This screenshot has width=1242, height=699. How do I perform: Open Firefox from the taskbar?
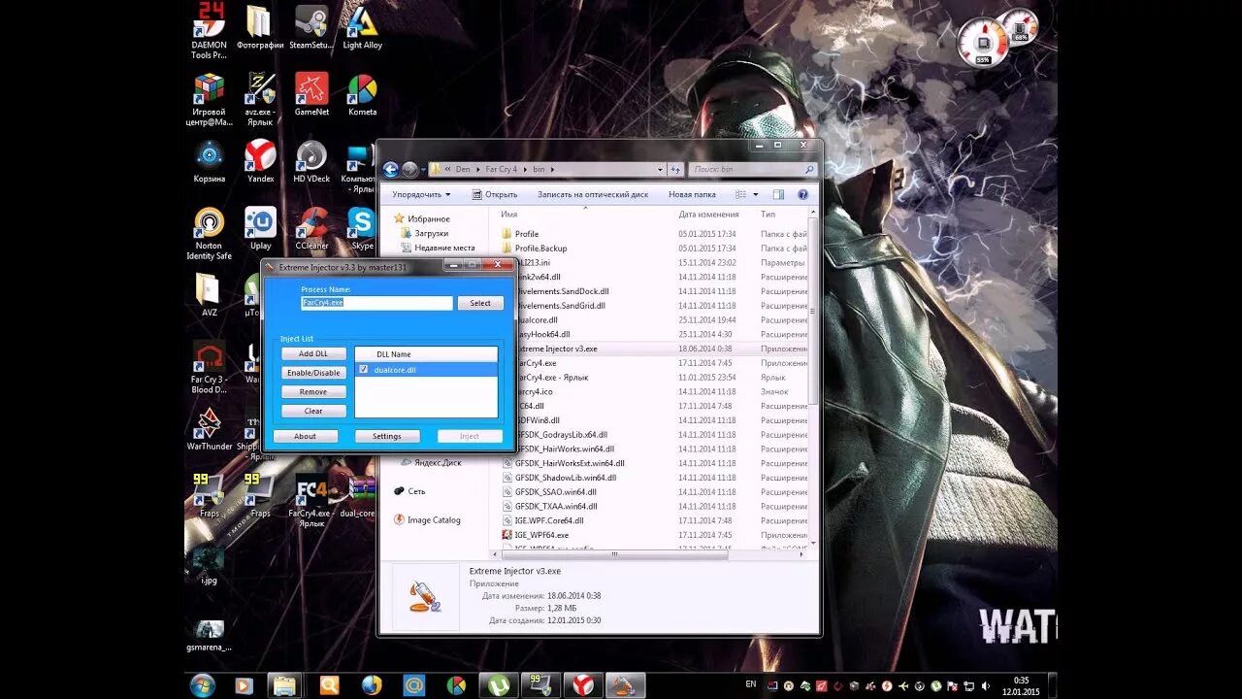pos(372,684)
